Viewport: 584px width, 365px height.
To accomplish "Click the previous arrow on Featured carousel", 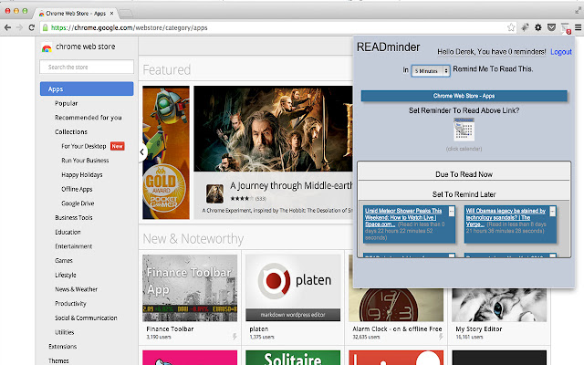I will pos(143,152).
